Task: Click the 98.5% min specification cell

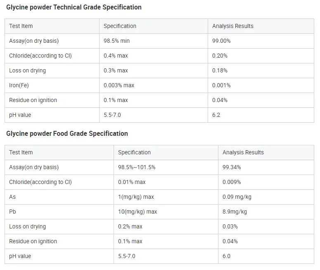Action: point(117,41)
